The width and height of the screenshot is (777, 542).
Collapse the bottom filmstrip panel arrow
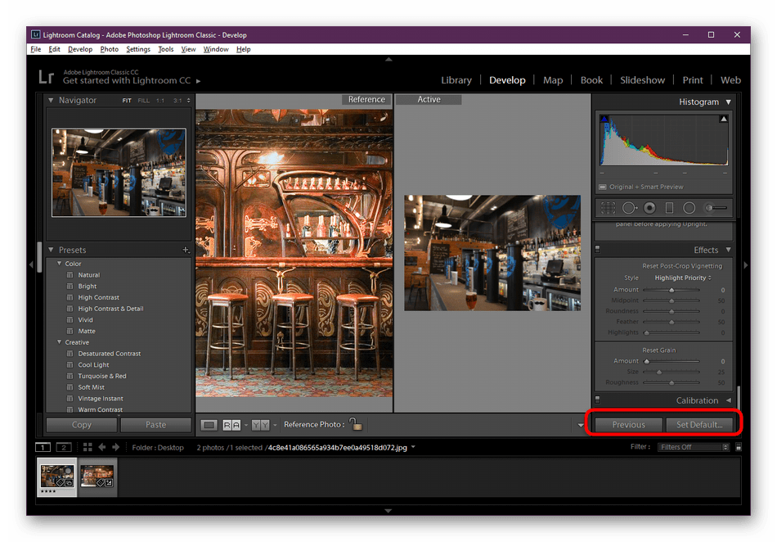point(388,511)
